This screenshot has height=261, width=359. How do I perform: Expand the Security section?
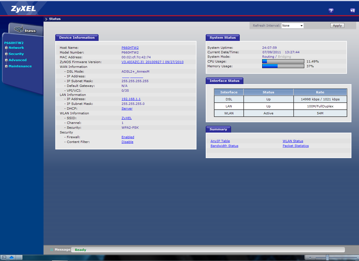[6, 54]
